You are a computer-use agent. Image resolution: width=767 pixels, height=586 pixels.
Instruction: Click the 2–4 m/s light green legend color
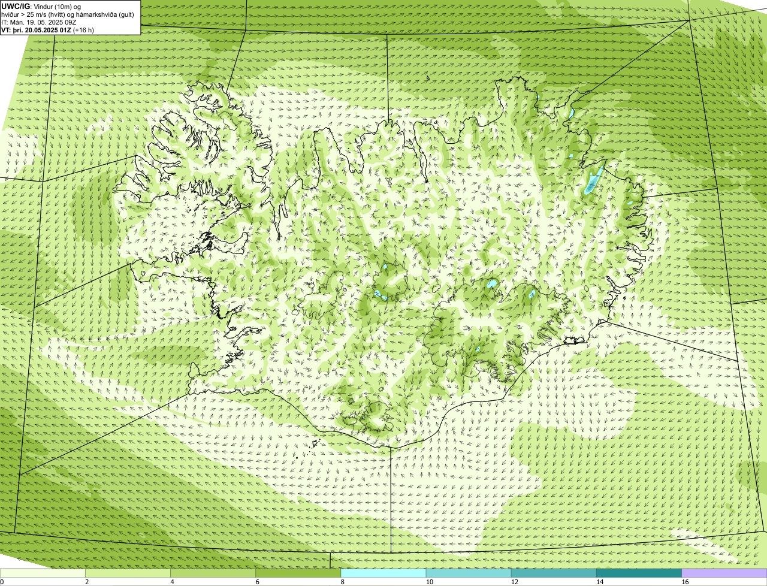point(128,573)
